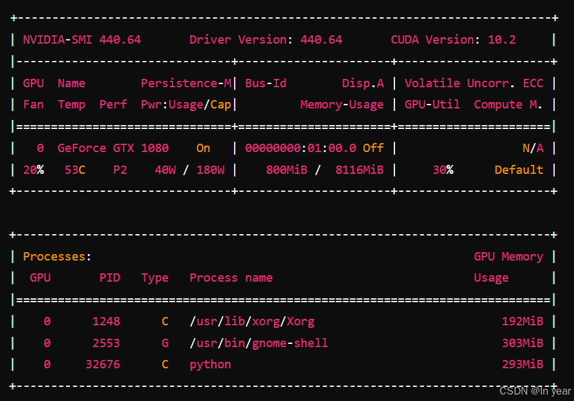The width and height of the screenshot is (574, 401).
Task: Click the type 'C' in the python row
Action: (x=165, y=364)
